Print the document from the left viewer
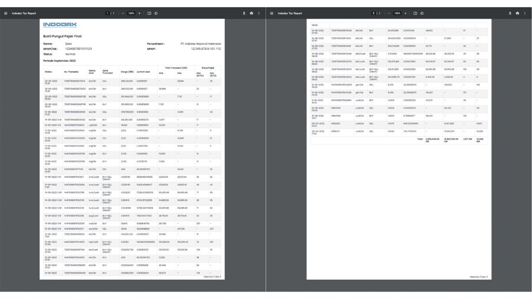532x299 pixels. pos(251,13)
